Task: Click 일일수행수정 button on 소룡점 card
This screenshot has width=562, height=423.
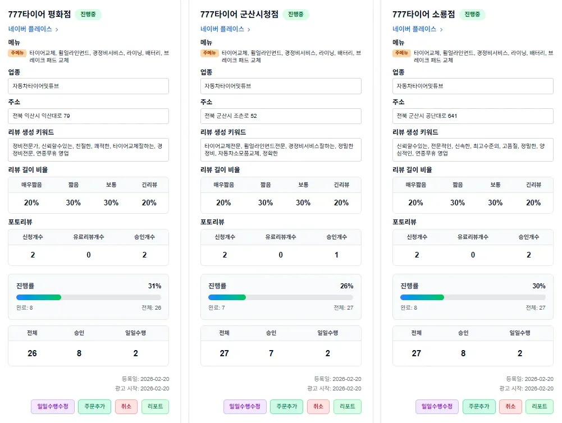Action: point(437,407)
